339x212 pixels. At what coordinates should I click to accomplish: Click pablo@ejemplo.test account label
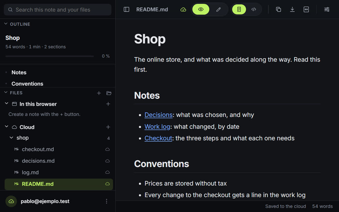click(45, 201)
